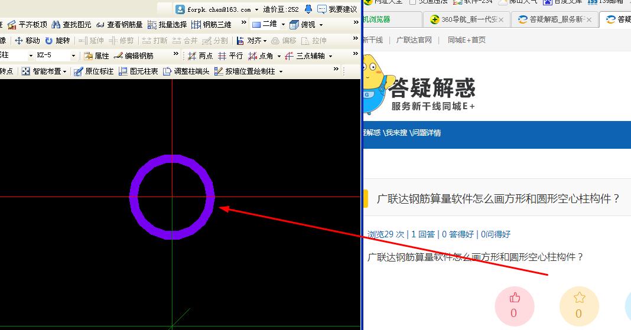Select the 两点 two-point axis tool

pos(200,56)
